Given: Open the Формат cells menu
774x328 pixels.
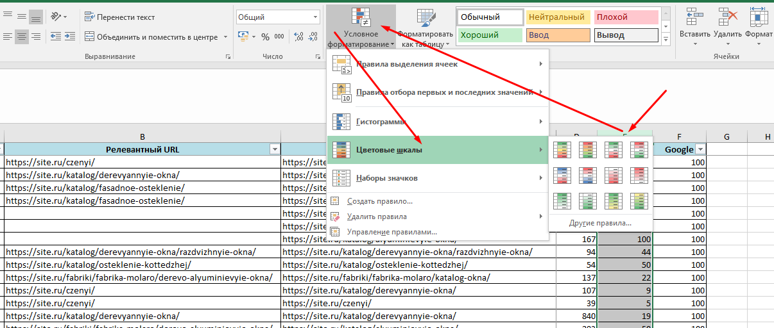Looking at the screenshot, I should point(759,27).
